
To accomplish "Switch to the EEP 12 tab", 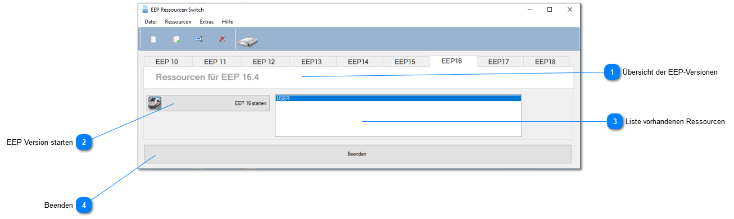I will point(264,62).
